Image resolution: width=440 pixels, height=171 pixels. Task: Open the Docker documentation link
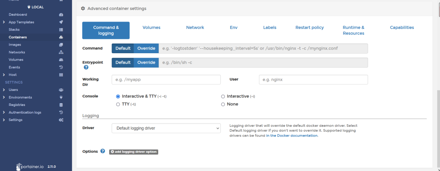[x=292, y=136]
